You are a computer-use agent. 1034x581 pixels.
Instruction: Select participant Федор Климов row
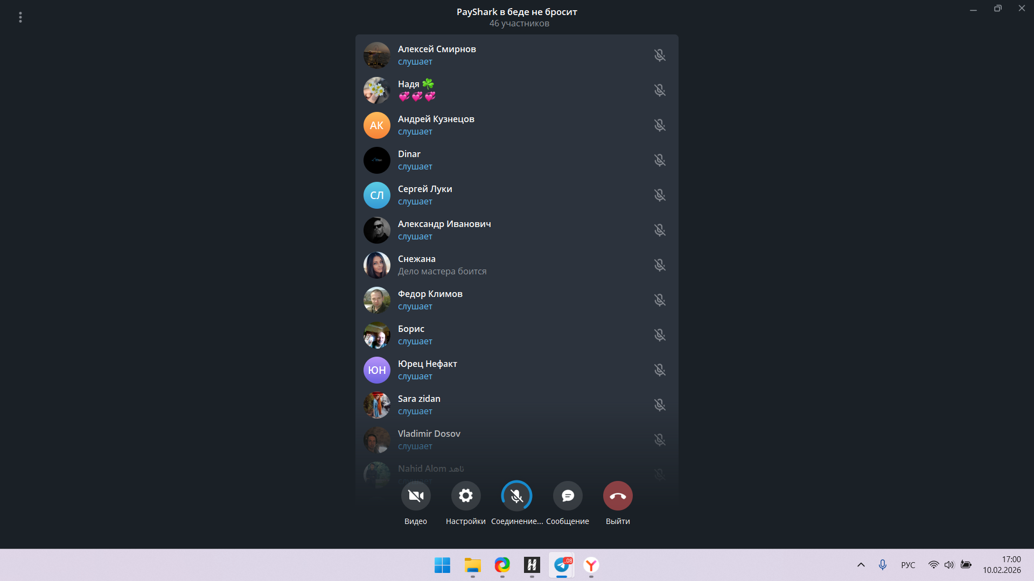(430, 300)
